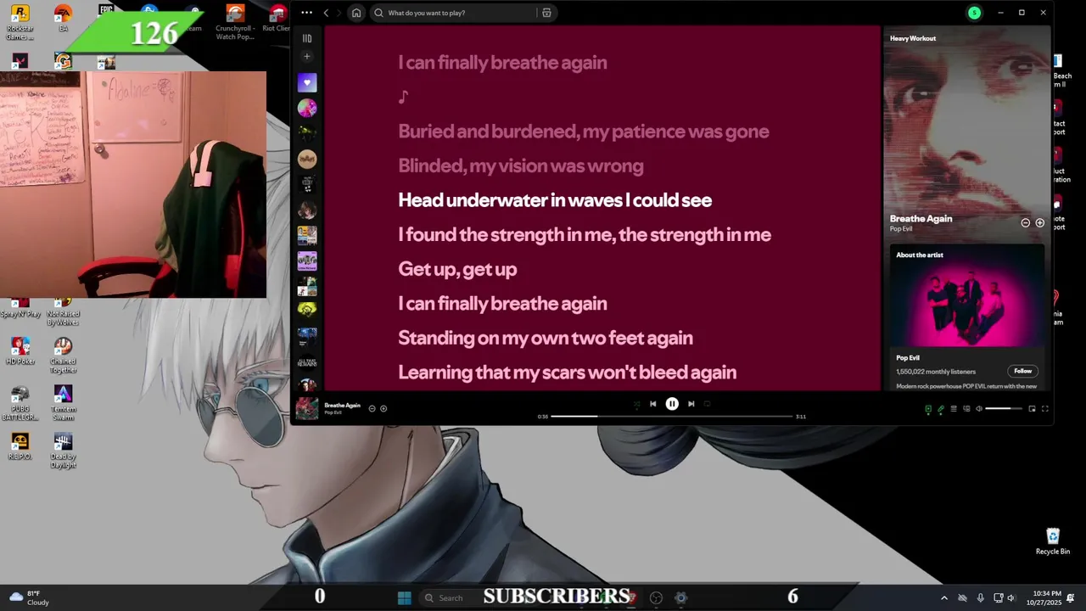Image resolution: width=1086 pixels, height=611 pixels.
Task: Open the Browse icon in the search bar
Action: (x=546, y=13)
